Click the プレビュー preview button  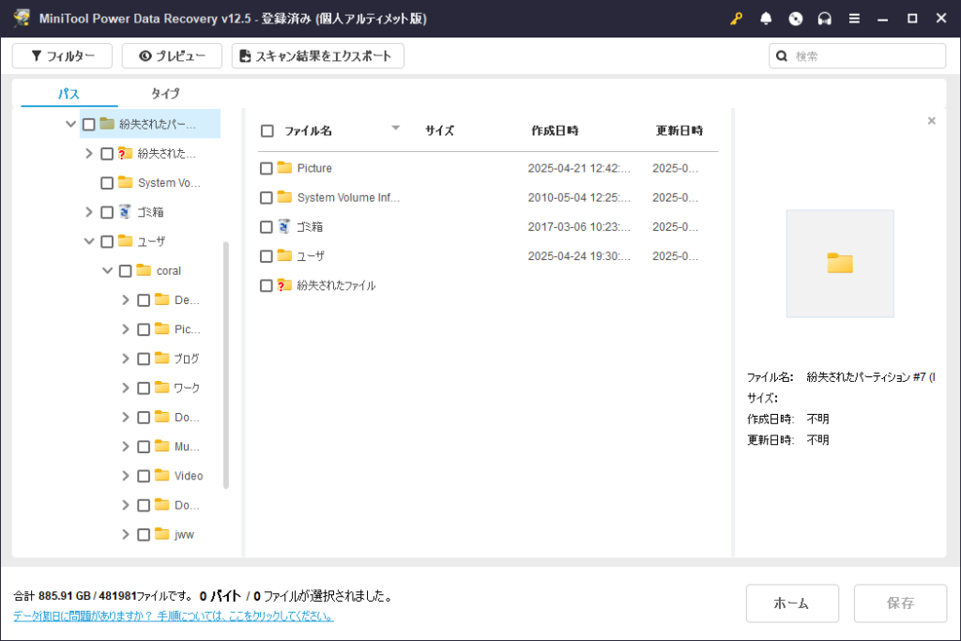(172, 55)
